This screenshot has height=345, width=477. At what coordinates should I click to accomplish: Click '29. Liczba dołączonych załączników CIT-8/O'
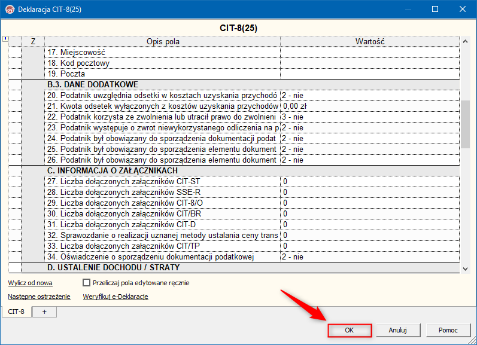click(162, 203)
